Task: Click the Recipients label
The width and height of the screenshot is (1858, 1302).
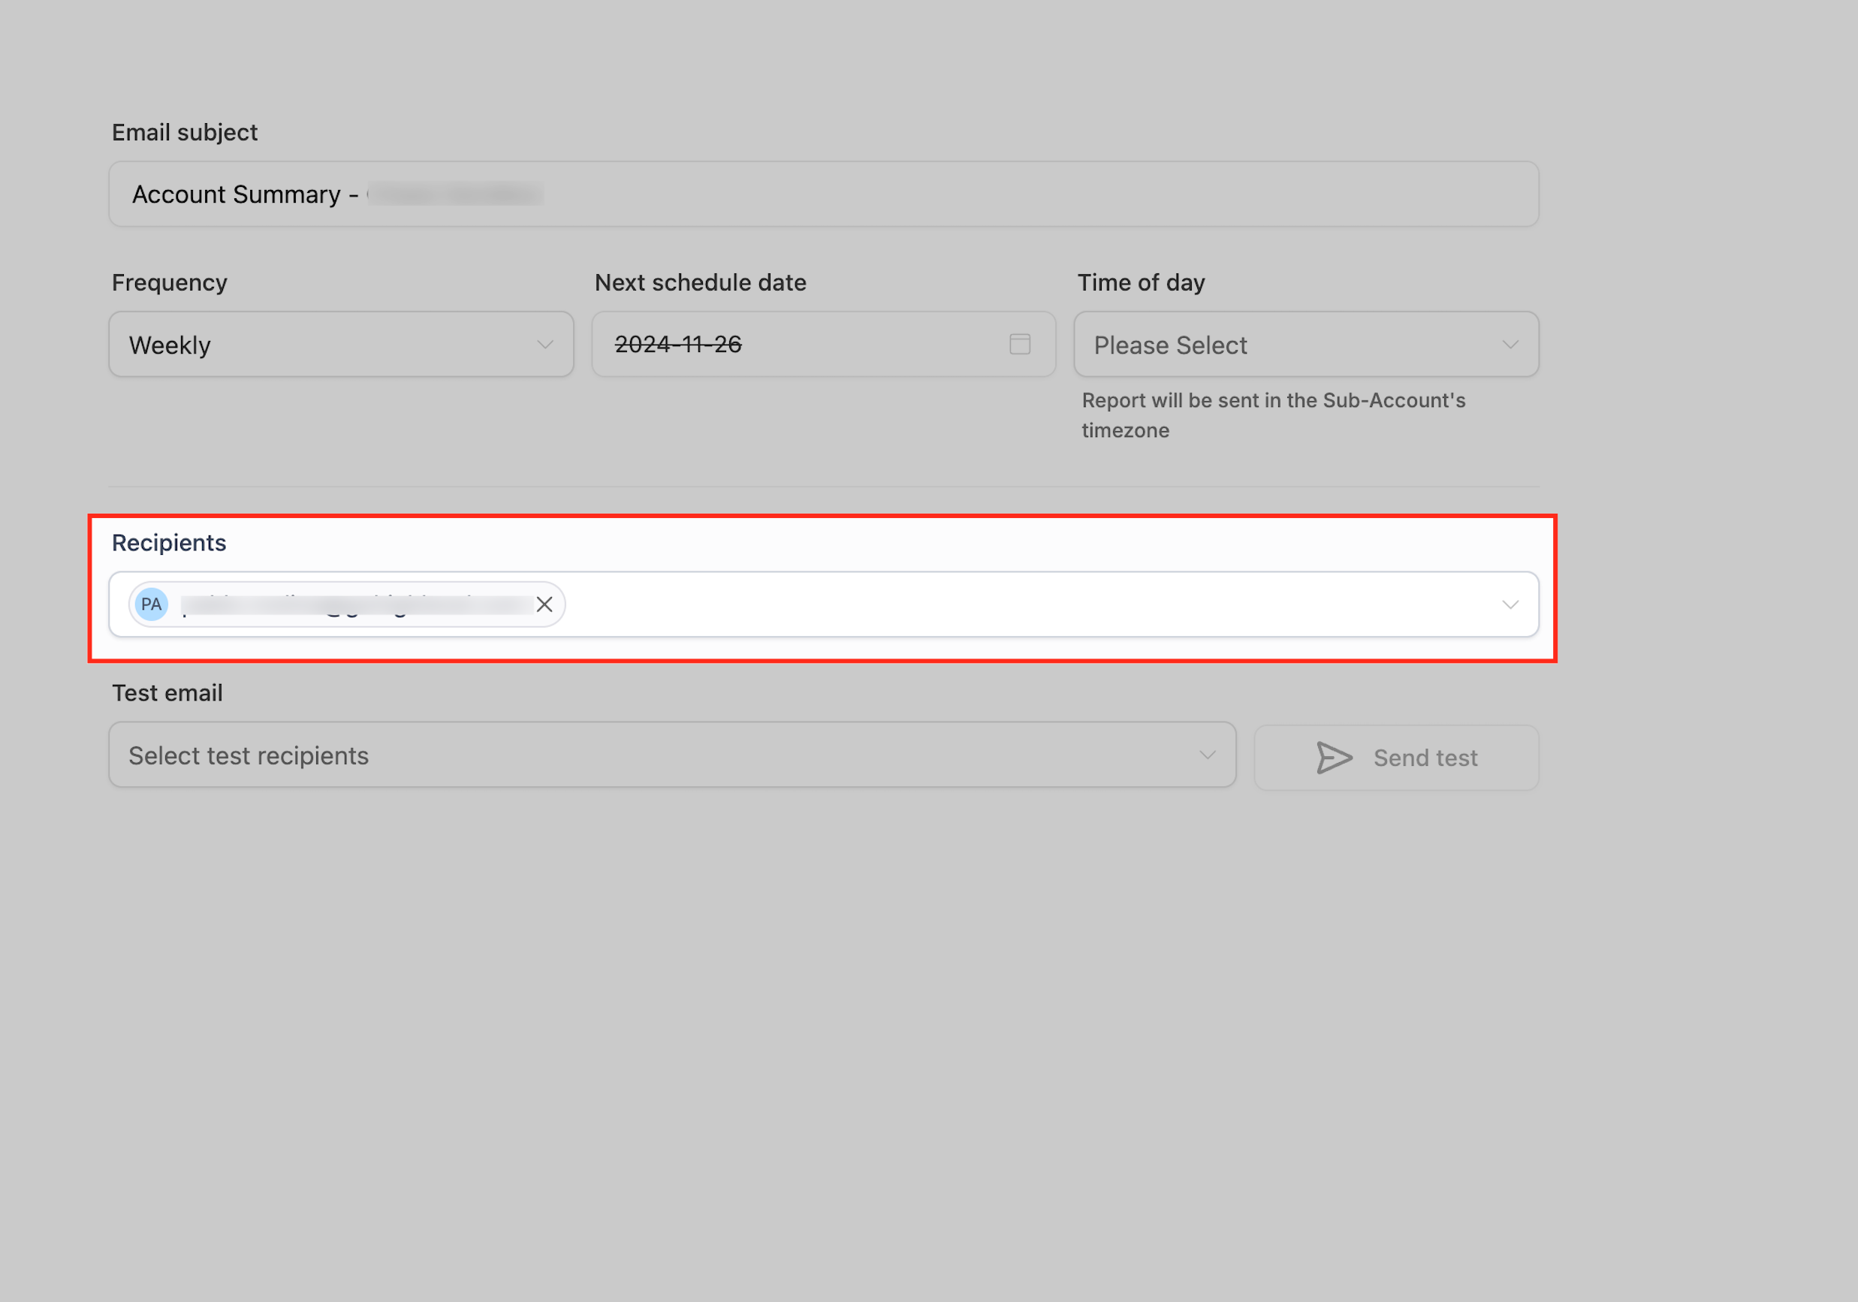Action: (x=168, y=543)
